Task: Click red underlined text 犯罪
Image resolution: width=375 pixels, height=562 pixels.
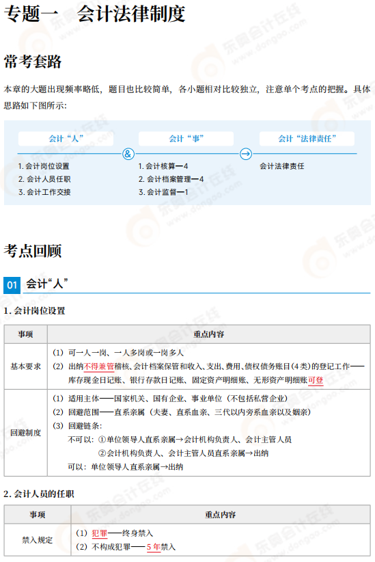Action: point(100,533)
